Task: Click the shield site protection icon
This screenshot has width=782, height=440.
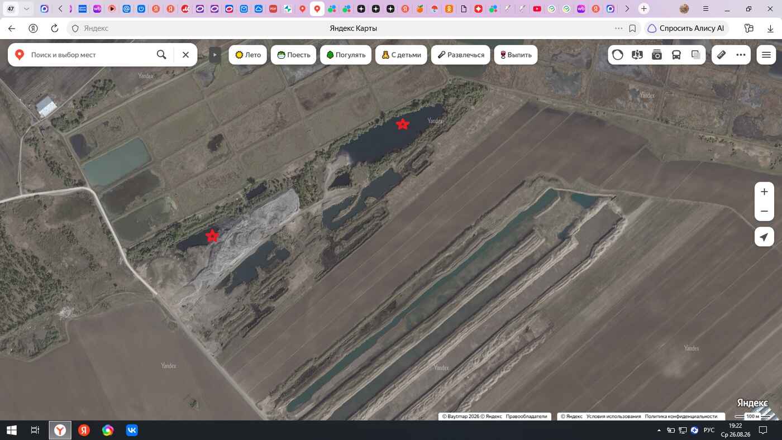Action: coord(75,28)
